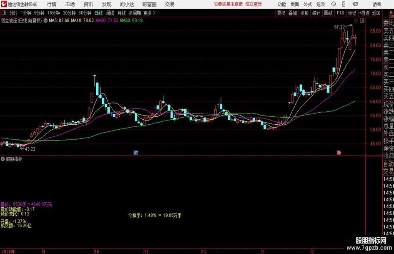Click the 涨 marker on chart
The image size is (394, 254).
[339, 152]
